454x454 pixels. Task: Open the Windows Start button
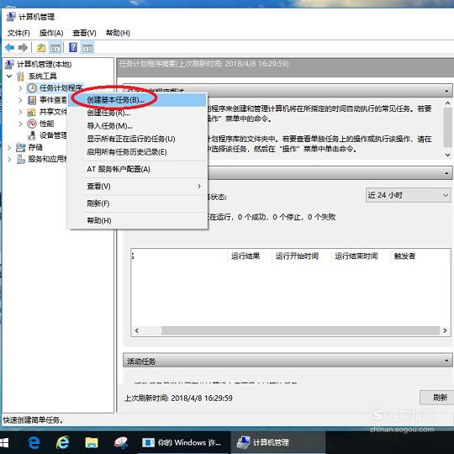click(x=4, y=442)
